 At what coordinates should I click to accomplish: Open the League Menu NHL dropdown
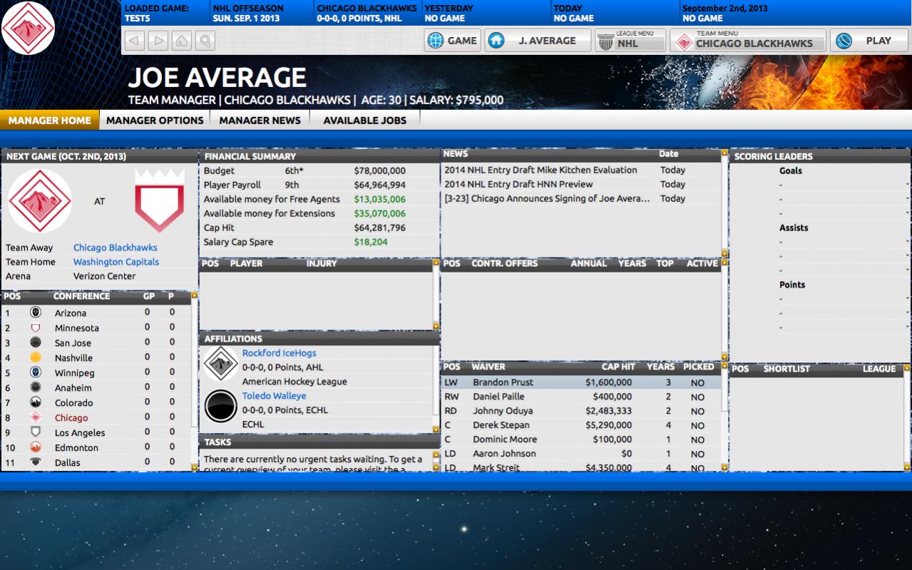coord(630,41)
